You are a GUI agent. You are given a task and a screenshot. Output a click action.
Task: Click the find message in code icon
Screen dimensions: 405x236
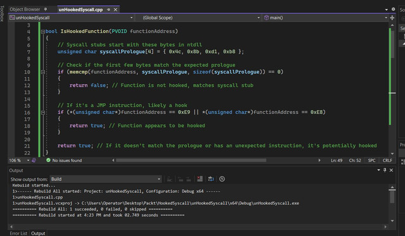coord(170,179)
